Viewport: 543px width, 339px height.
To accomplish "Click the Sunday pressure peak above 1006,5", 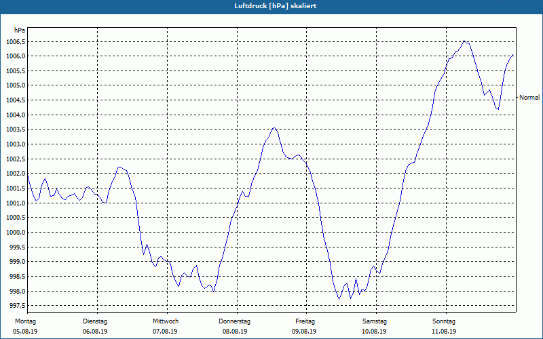I will tap(464, 41).
